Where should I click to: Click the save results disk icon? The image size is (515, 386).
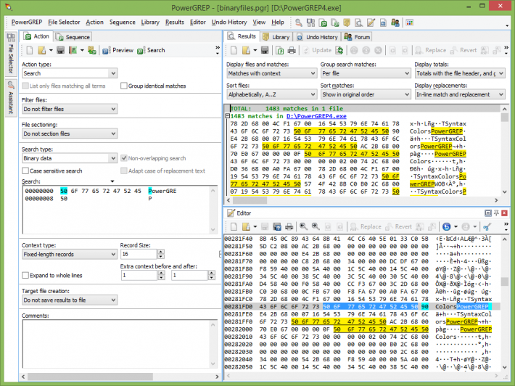point(265,50)
